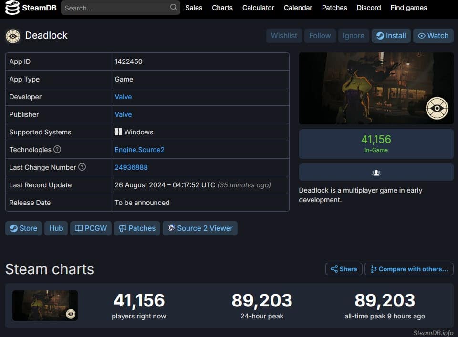Click the Ignore button
Screen dimensions: 458x337
tap(354, 36)
